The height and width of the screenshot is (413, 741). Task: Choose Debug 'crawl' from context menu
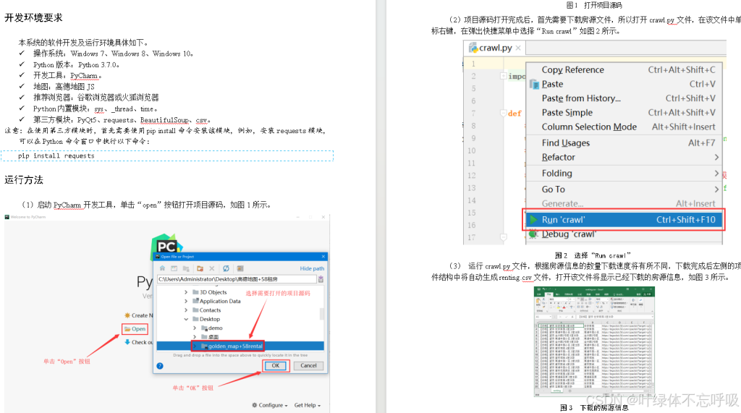pyautogui.click(x=624, y=234)
